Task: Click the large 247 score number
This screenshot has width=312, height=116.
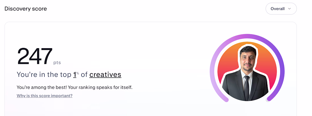Action: tap(35, 57)
